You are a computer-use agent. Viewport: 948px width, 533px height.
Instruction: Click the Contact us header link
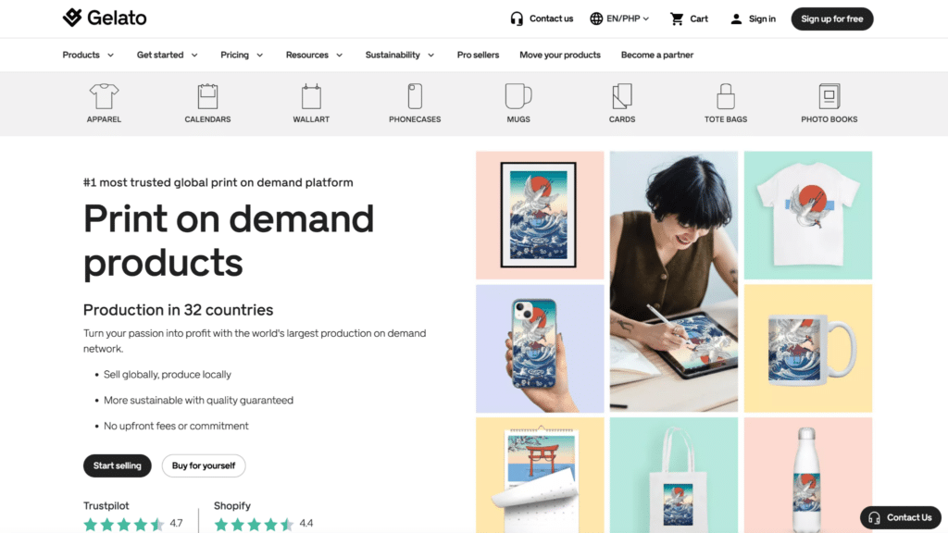pos(551,19)
